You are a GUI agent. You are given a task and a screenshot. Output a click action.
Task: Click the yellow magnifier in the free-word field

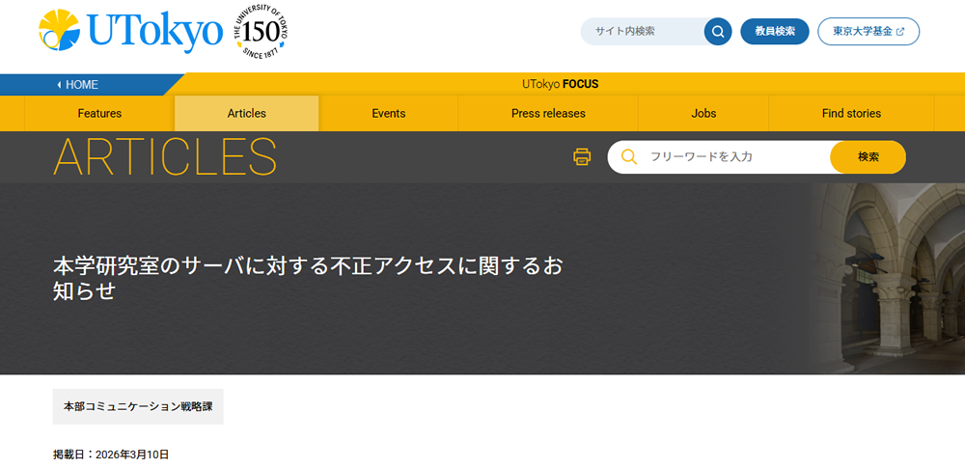tap(629, 156)
